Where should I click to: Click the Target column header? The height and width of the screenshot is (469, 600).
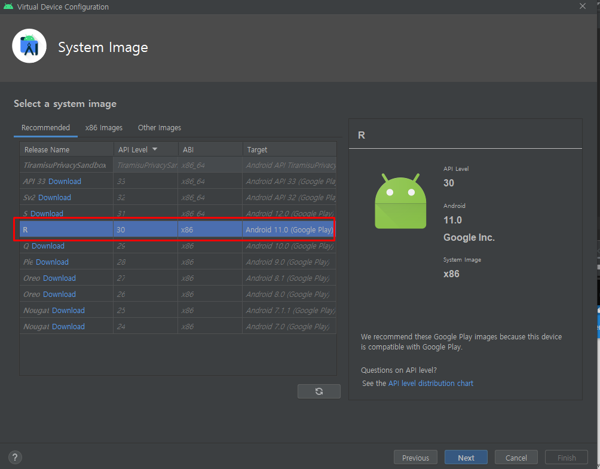290,149
